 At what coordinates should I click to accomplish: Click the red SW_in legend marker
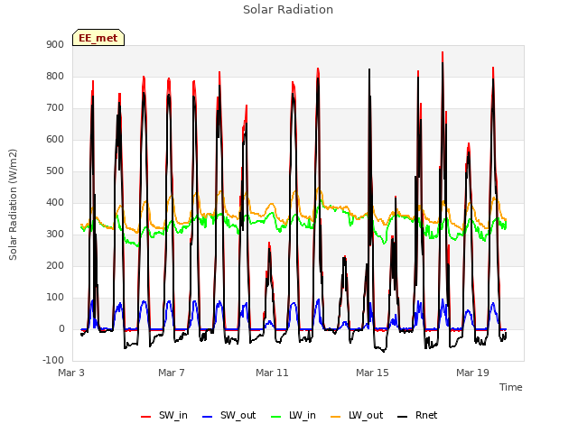pos(146,417)
